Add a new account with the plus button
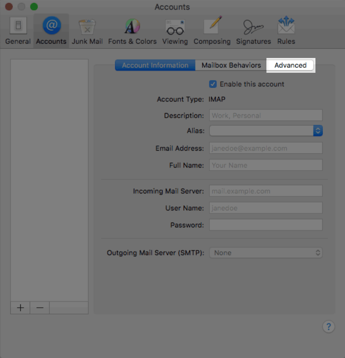Viewport: 345px width, 358px height. [20, 308]
